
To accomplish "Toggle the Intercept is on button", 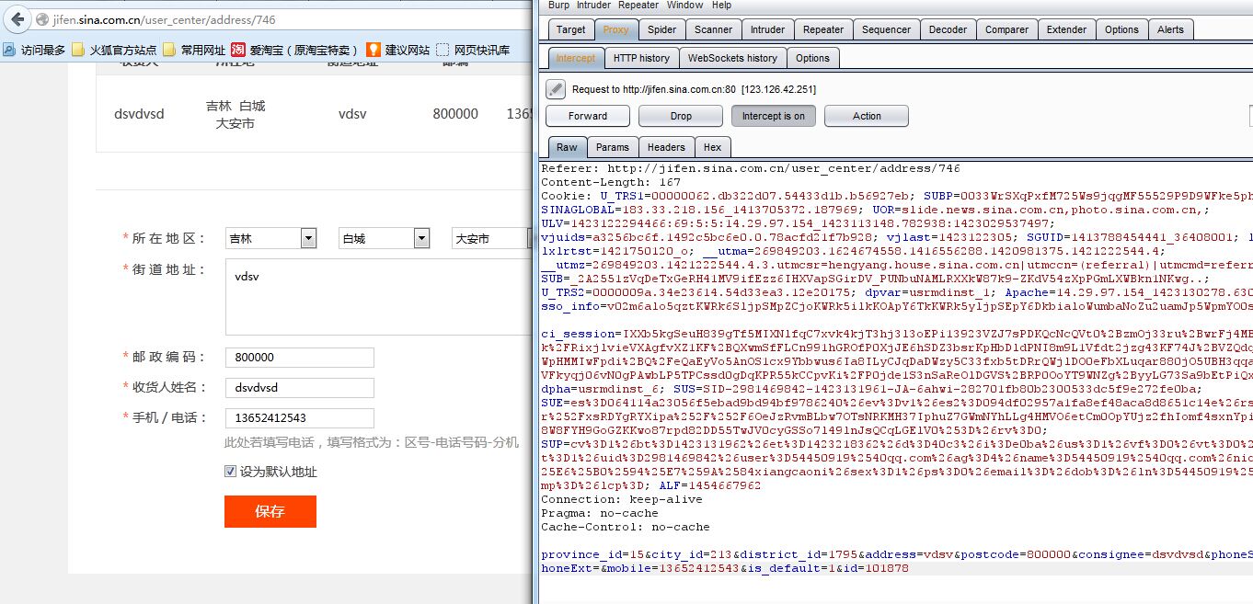I will coord(773,116).
